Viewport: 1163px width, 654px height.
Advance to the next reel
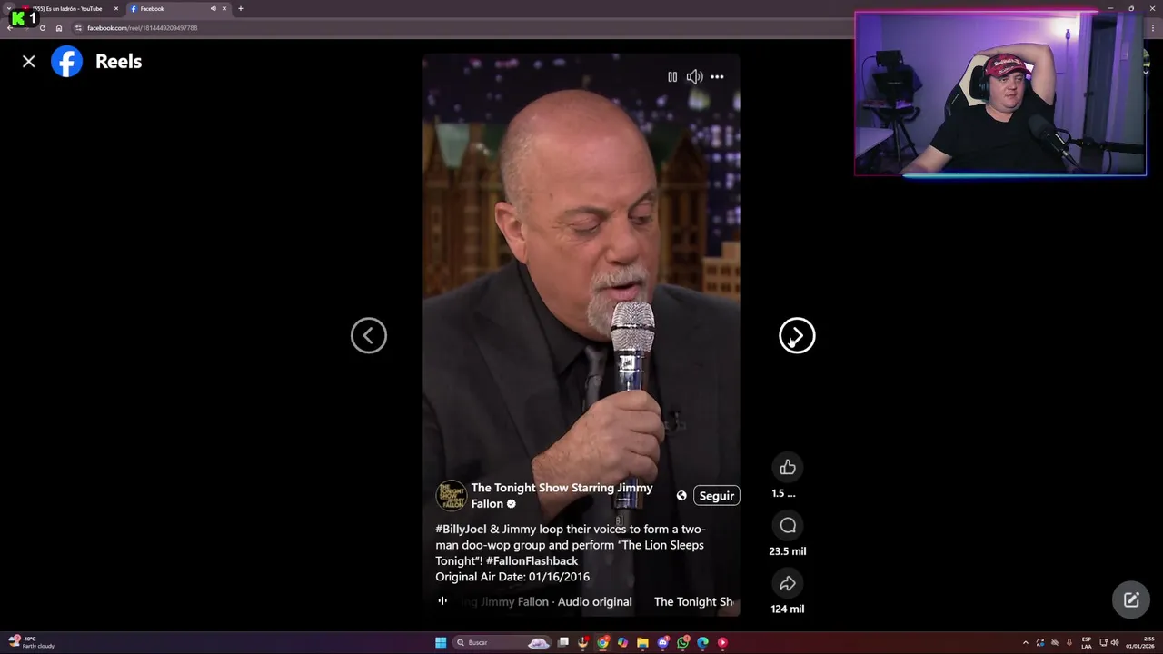(797, 335)
